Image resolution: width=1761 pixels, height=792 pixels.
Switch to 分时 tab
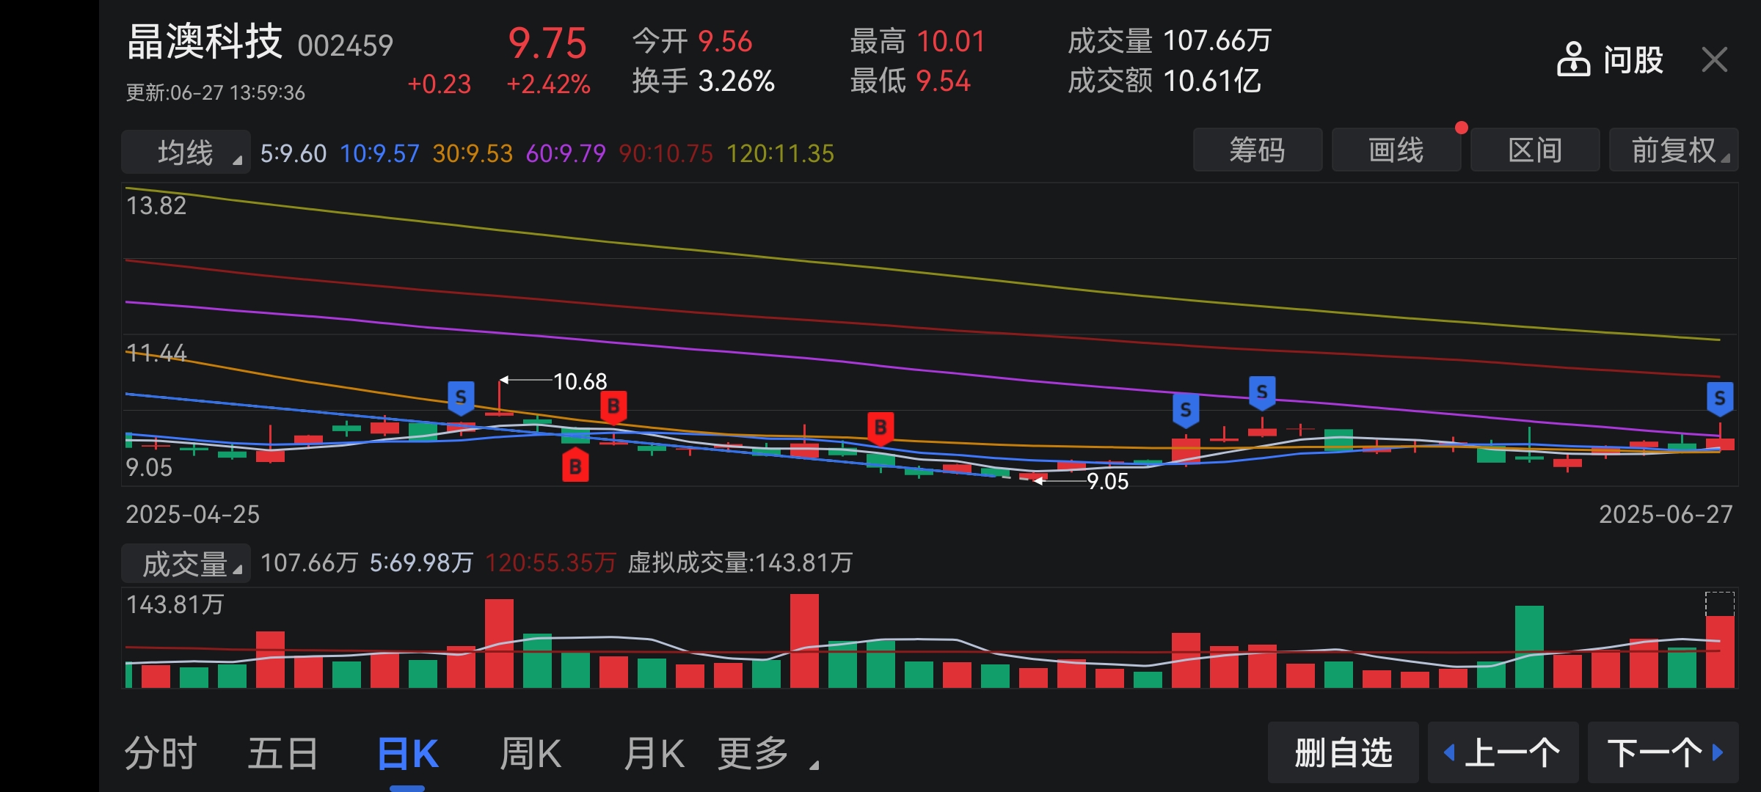[x=160, y=754]
